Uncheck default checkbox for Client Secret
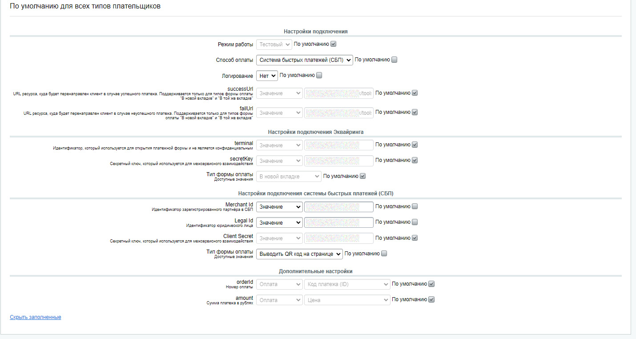Screen dimensions: 636x339 [x=415, y=238]
